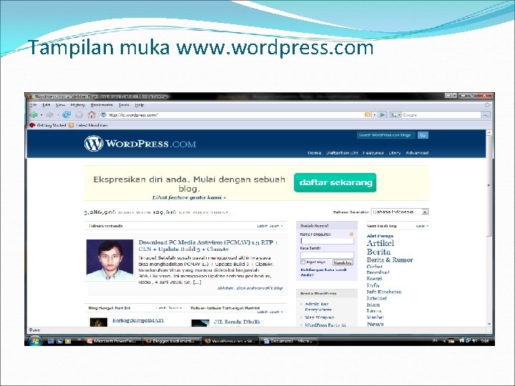515x386 pixels.
Task: Click the volume icon in system tray
Action: (x=474, y=341)
